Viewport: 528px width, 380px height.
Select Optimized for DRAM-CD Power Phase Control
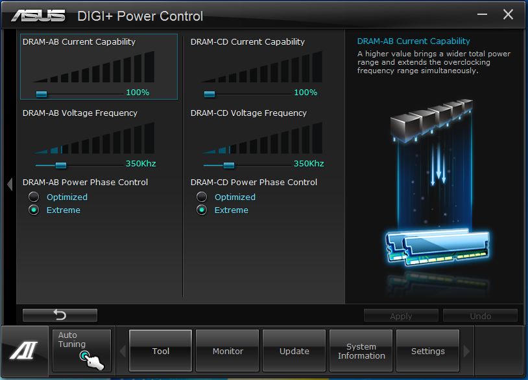click(202, 197)
